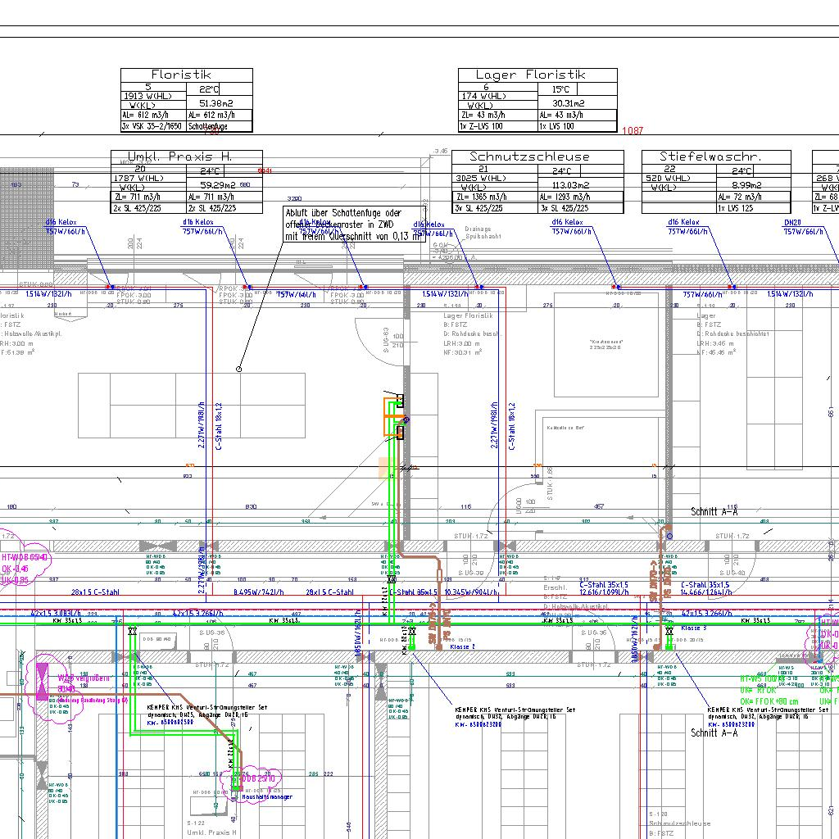Click the Stiefelwaschr. room table heading
Image resolution: width=839 pixels, height=839 pixels.
711,156
